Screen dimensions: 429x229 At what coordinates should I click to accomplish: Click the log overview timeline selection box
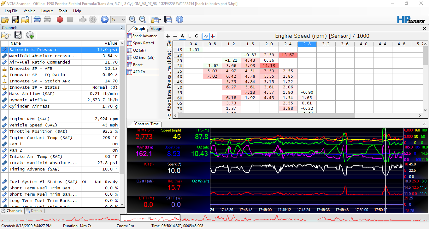click(150, 218)
